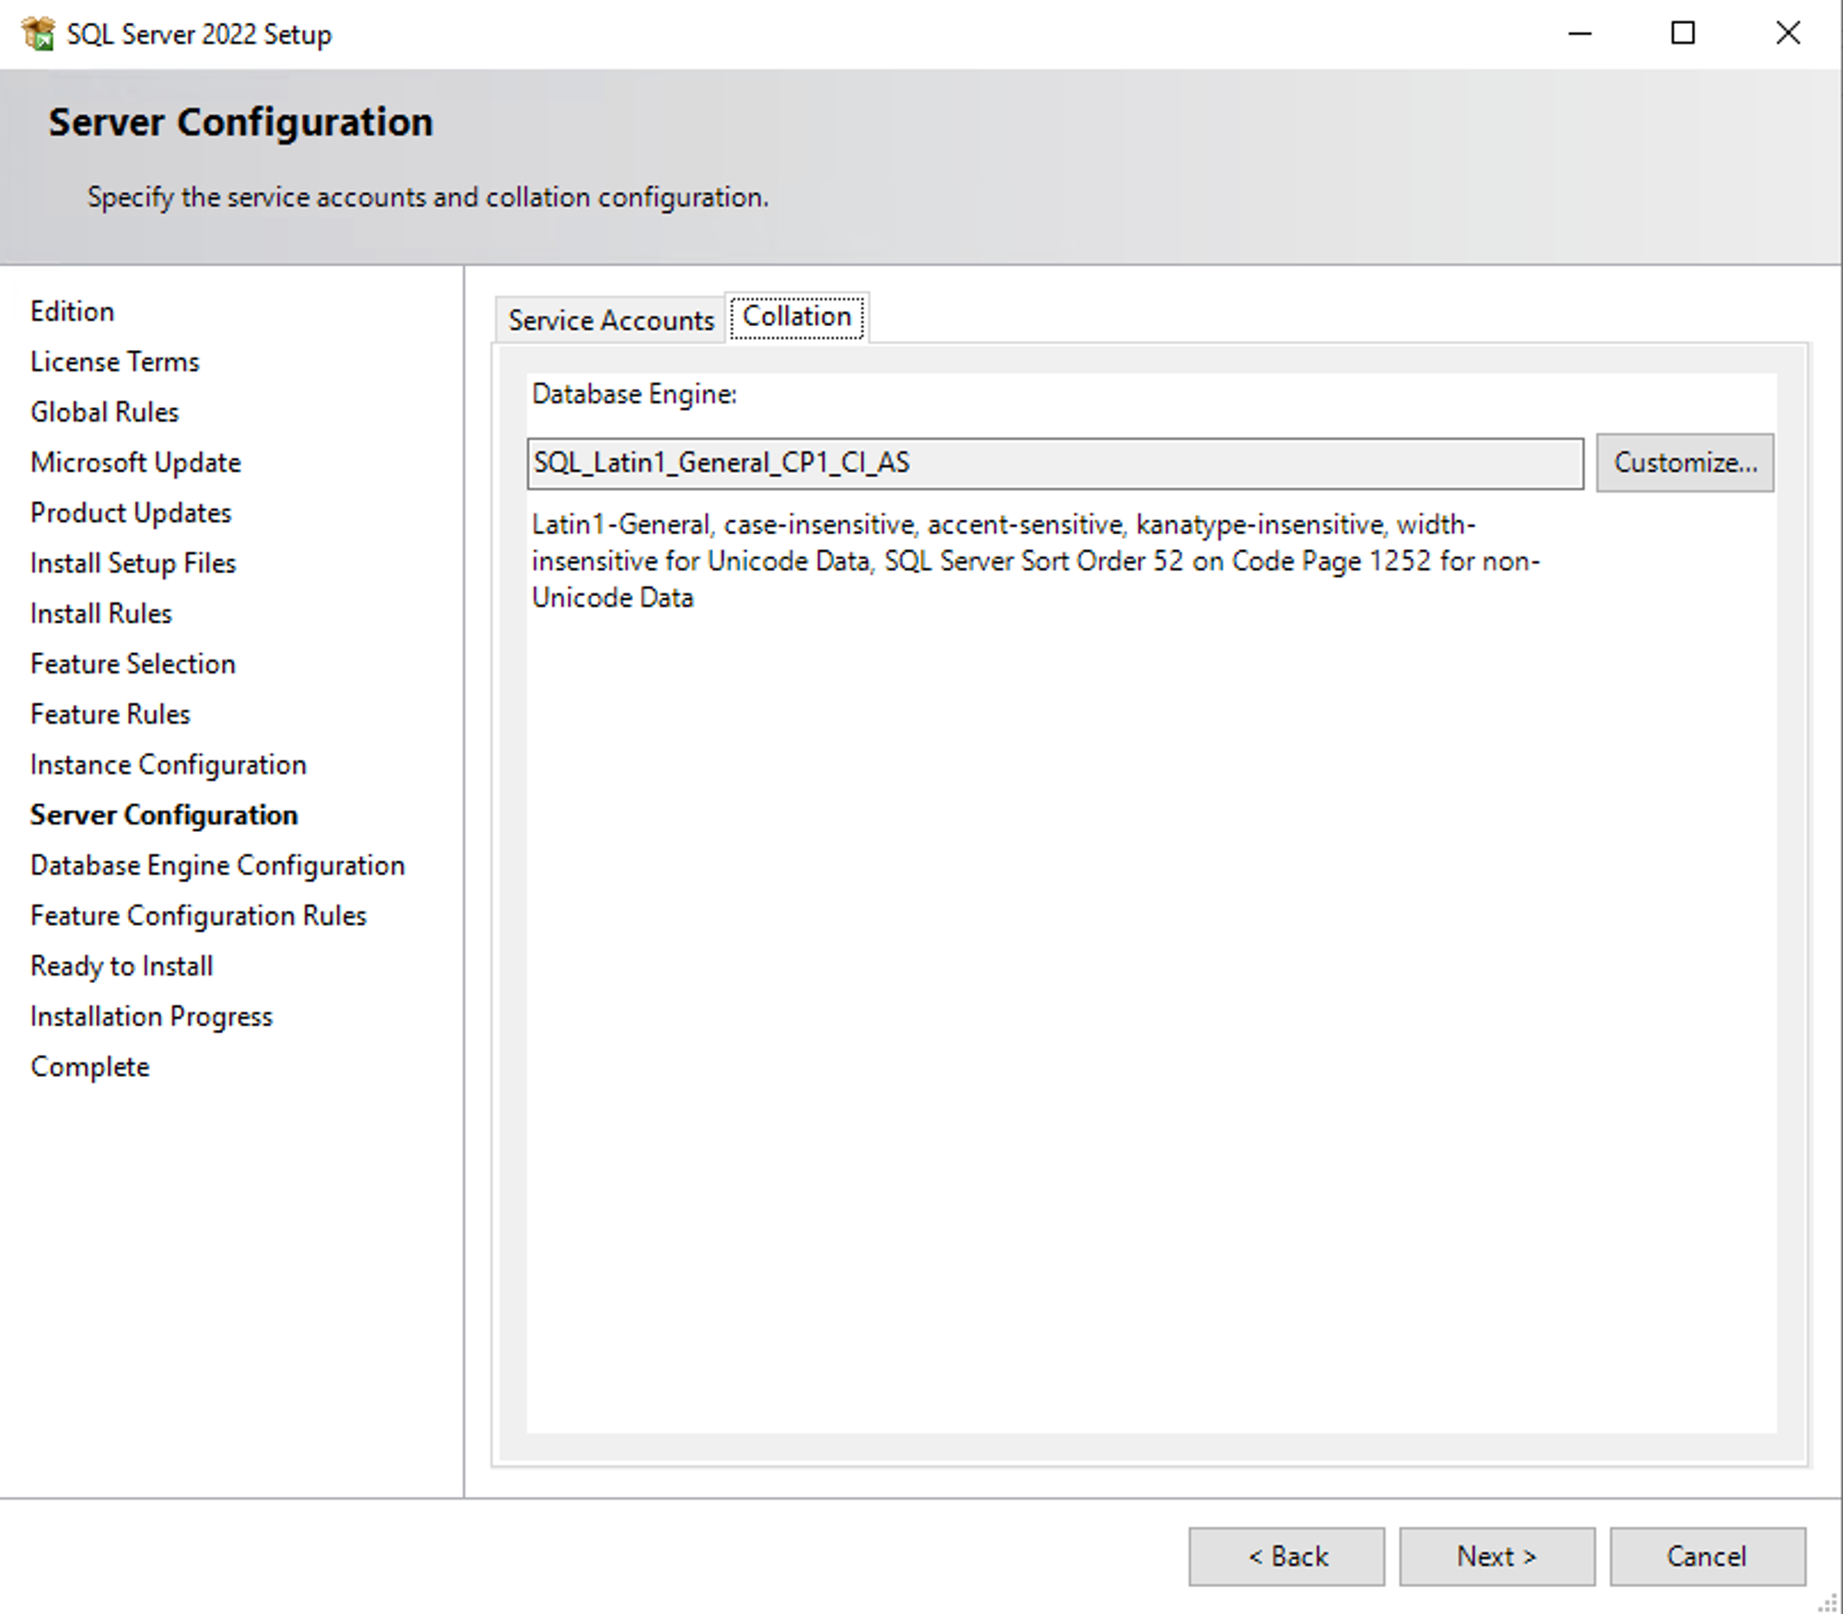Click Microsoft Update in the step list
Screen dimensions: 1843x1614
click(x=135, y=462)
